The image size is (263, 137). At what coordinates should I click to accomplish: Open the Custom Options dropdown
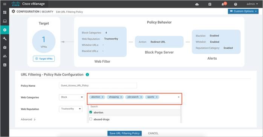pos(243,11)
